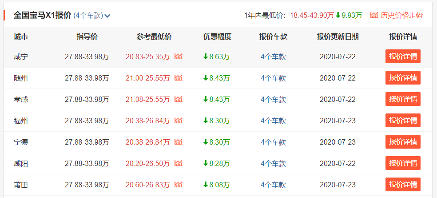The image size is (437, 198).
Task: Click date 2020-07-22 in 咸阳 row
Action: (338, 164)
